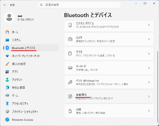
Task: Click the システム monitor icon
Action: click(7, 40)
